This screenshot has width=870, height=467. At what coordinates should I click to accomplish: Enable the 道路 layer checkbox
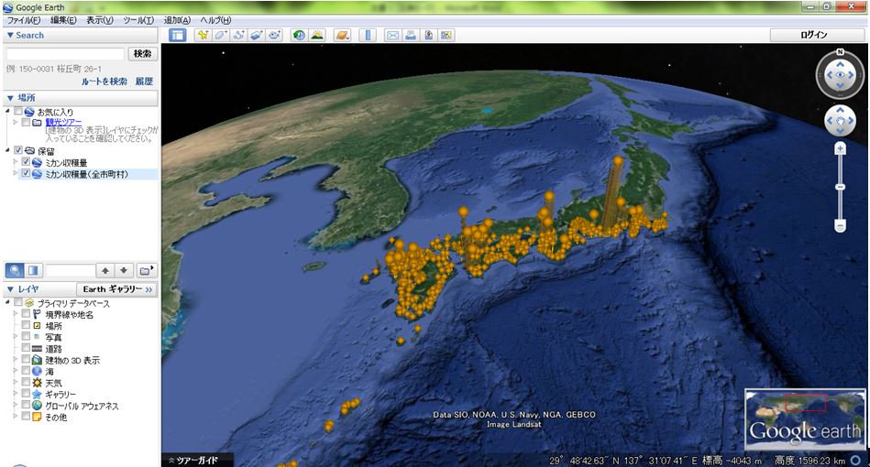click(x=26, y=348)
